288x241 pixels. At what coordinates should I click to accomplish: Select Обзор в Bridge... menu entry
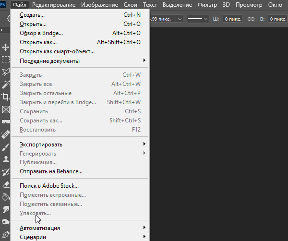coord(80,33)
